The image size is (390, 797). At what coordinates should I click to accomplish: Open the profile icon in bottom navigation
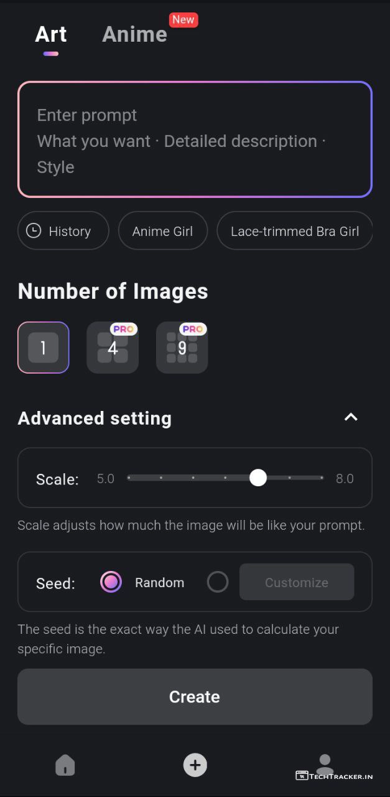click(324, 765)
